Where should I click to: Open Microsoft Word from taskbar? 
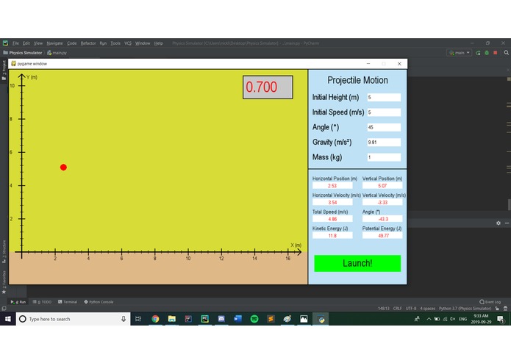pos(237,319)
